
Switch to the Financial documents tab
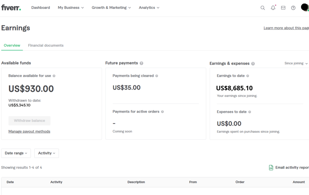pos(46,46)
